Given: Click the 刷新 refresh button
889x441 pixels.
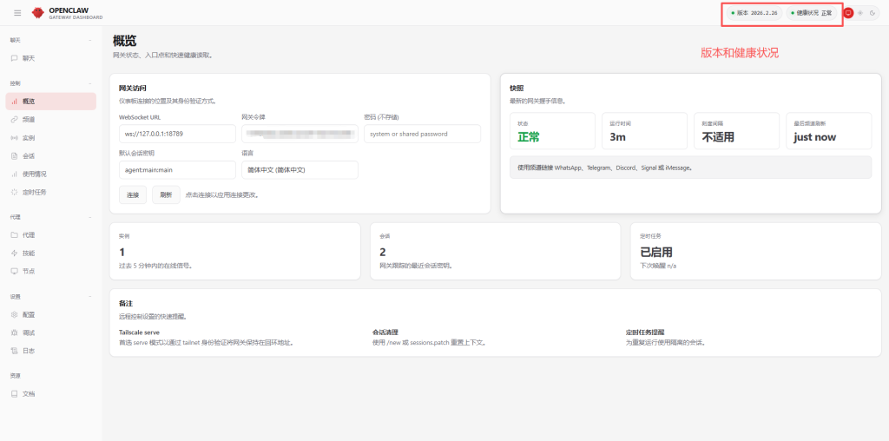Looking at the screenshot, I should [x=166, y=195].
